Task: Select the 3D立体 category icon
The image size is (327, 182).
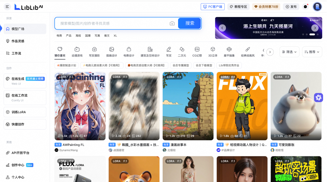Action: pos(212,50)
